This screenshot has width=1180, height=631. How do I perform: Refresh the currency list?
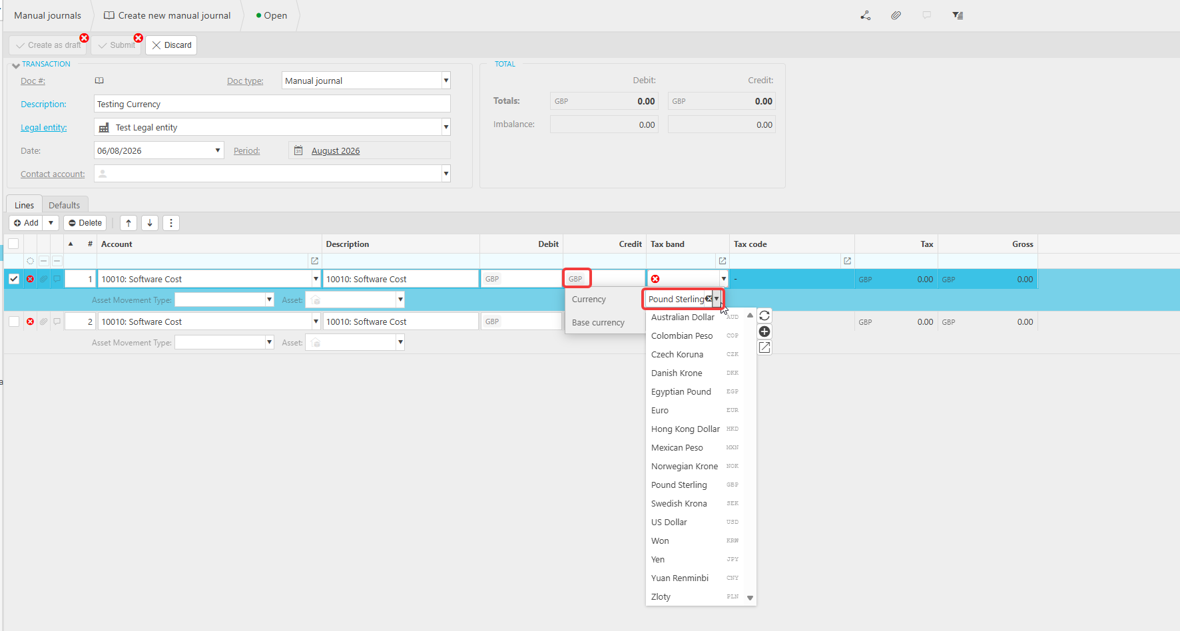(764, 315)
